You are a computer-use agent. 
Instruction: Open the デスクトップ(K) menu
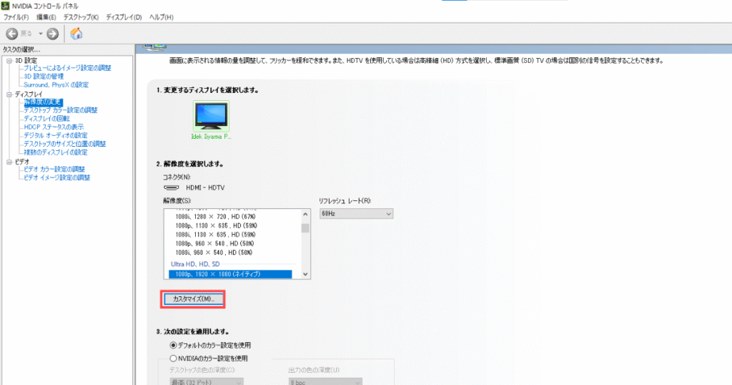tap(81, 17)
